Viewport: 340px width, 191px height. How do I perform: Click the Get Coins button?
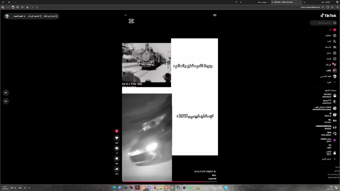(x=50, y=16)
